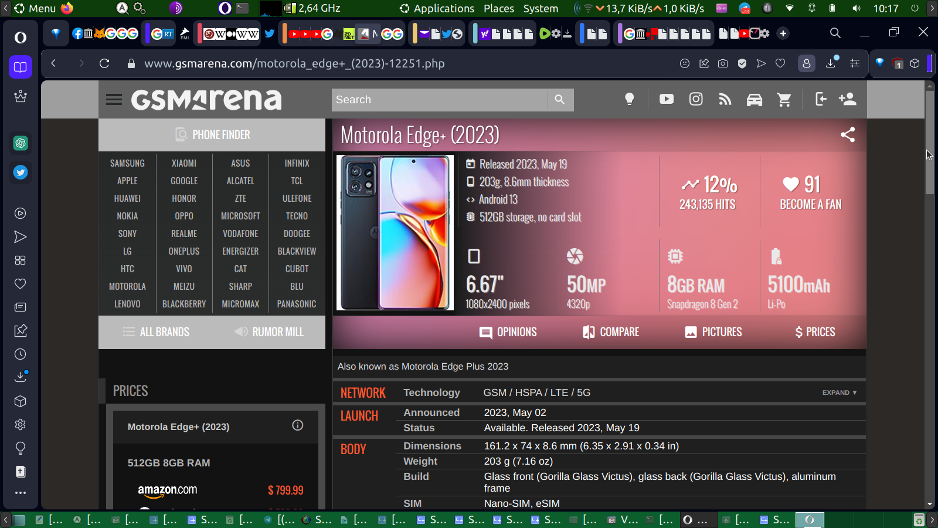The height and width of the screenshot is (528, 938).
Task: Go back to the previous page
Action: coord(53,63)
